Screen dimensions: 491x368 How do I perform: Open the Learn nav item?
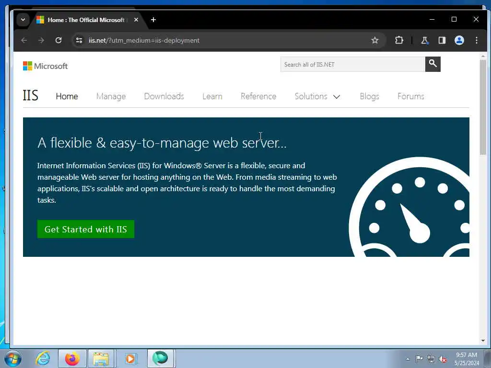[x=212, y=96]
